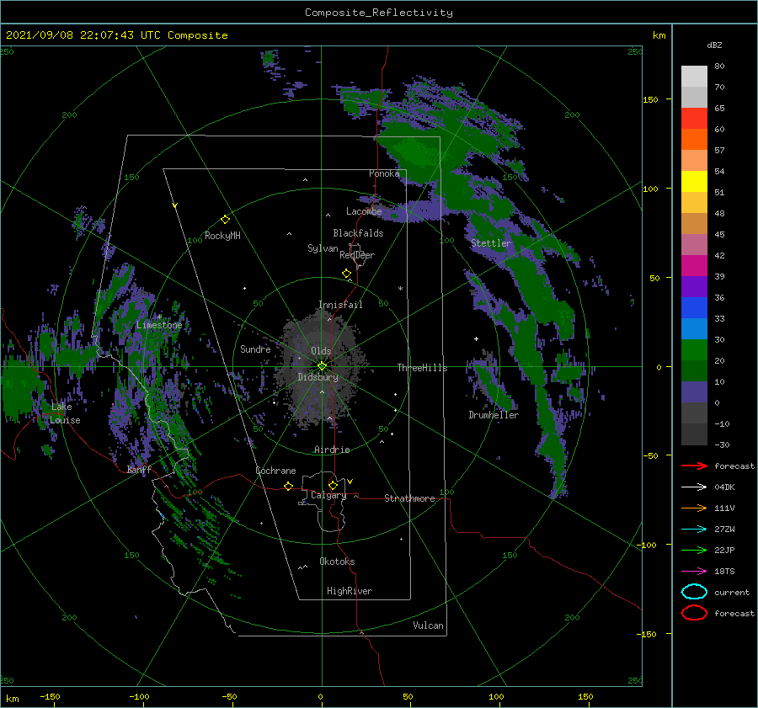This screenshot has width=758, height=708.
Task: Click the Cochrane city label
Action: coord(275,471)
